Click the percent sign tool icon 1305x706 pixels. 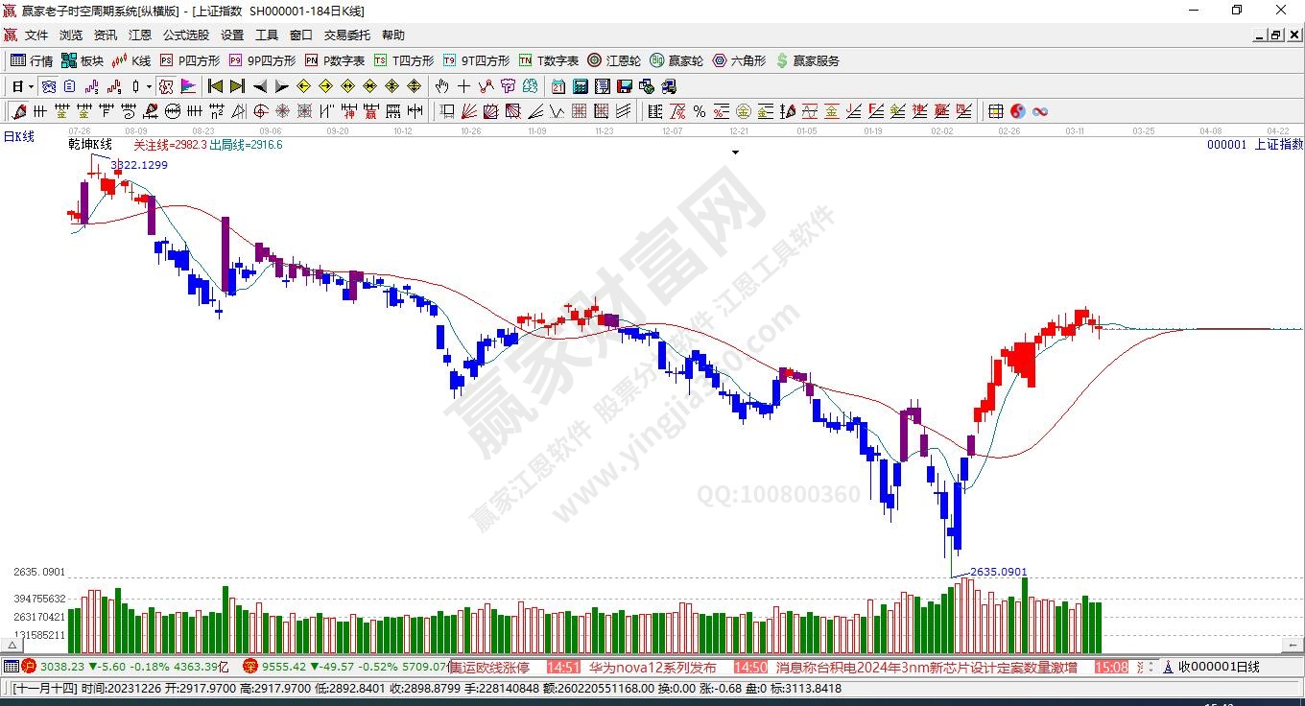pyautogui.click(x=700, y=111)
